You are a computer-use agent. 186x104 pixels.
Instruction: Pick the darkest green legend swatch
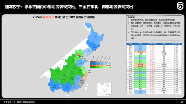pyautogui.click(x=93, y=67)
